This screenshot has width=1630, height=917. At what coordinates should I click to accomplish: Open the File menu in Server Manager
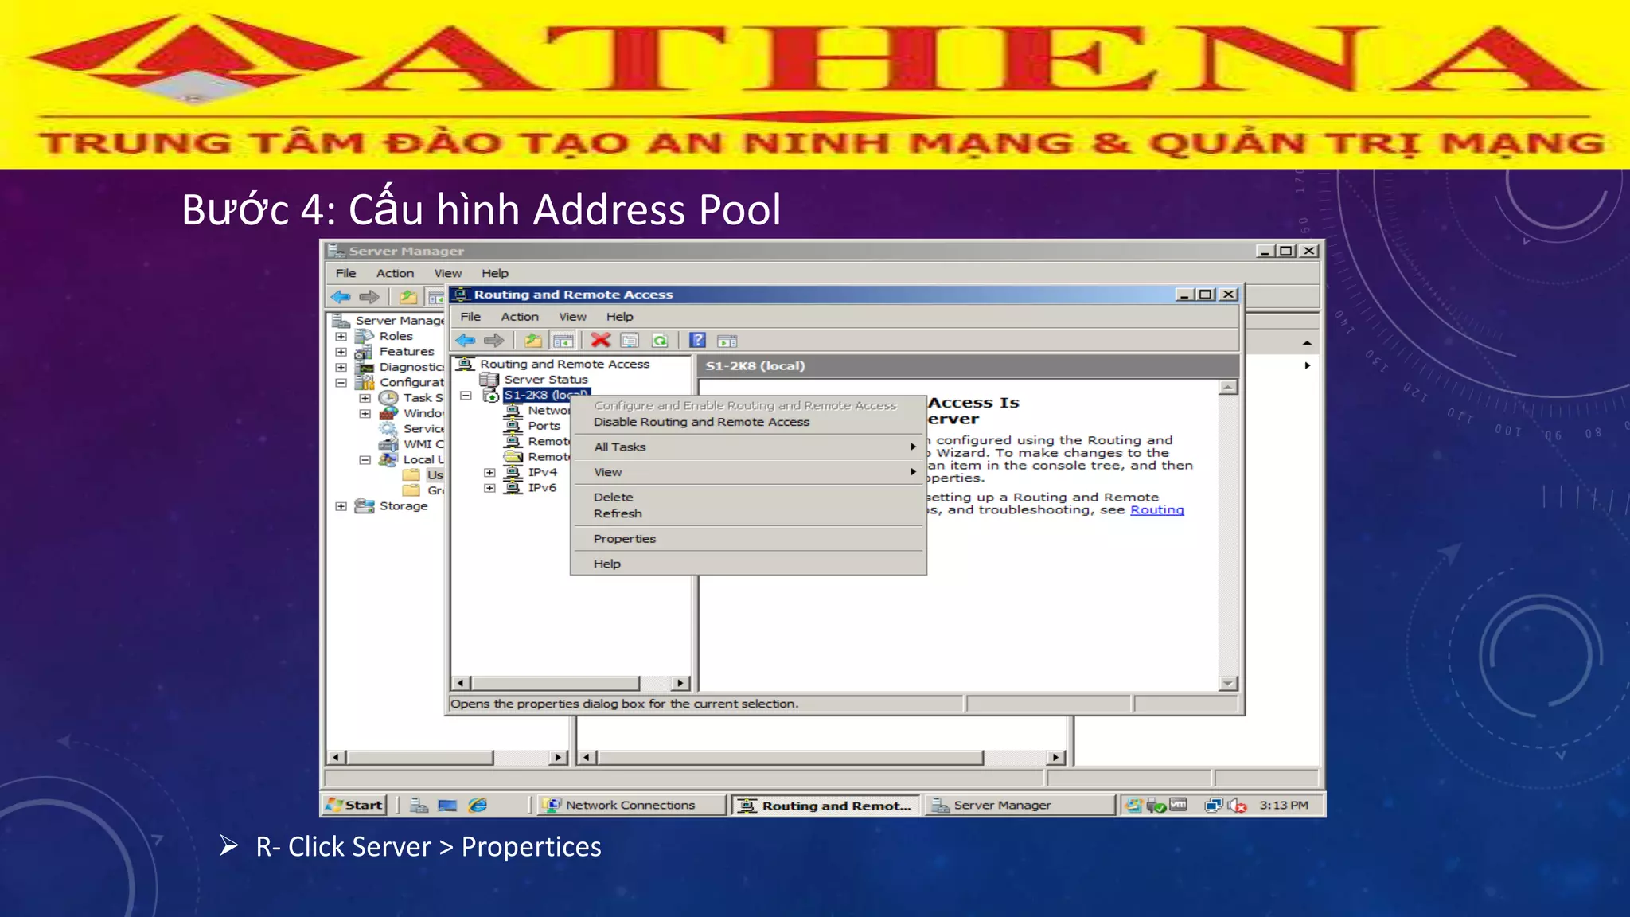345,273
